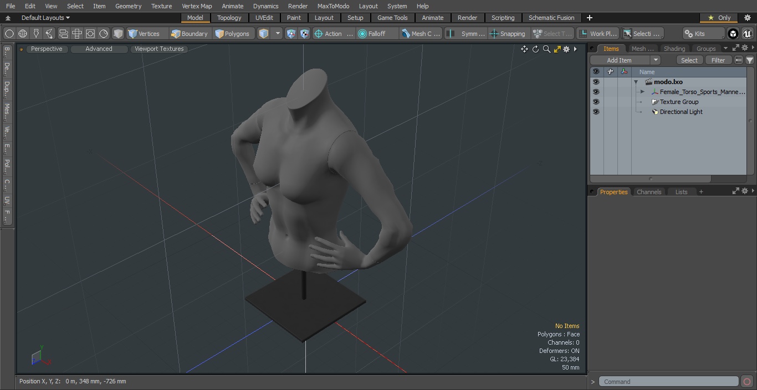The height and width of the screenshot is (390, 757).
Task: Open the Geometry menu
Action: pyautogui.click(x=128, y=6)
